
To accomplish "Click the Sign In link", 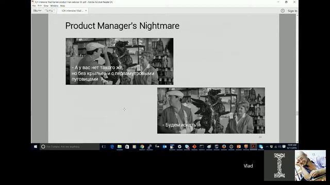I will click(x=292, y=11).
